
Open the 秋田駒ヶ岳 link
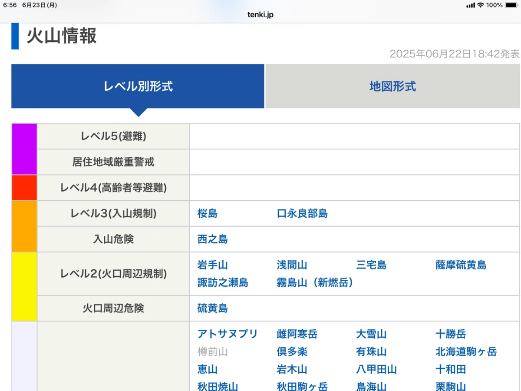(x=303, y=386)
